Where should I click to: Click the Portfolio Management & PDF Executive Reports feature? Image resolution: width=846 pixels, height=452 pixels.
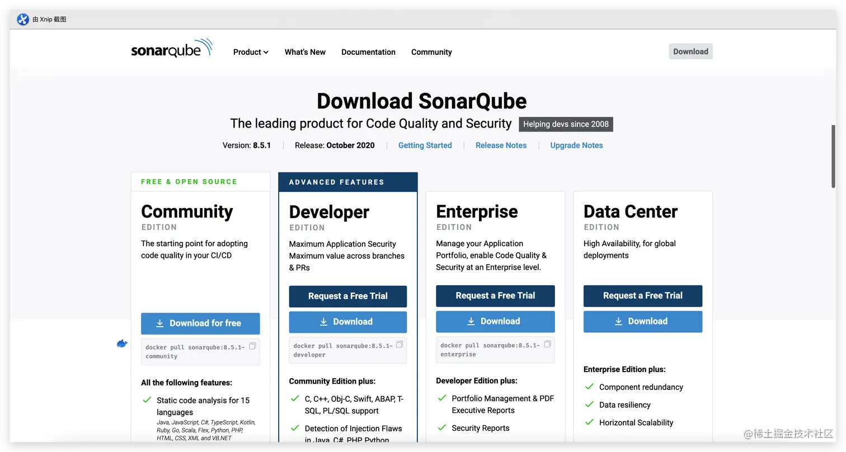(503, 404)
